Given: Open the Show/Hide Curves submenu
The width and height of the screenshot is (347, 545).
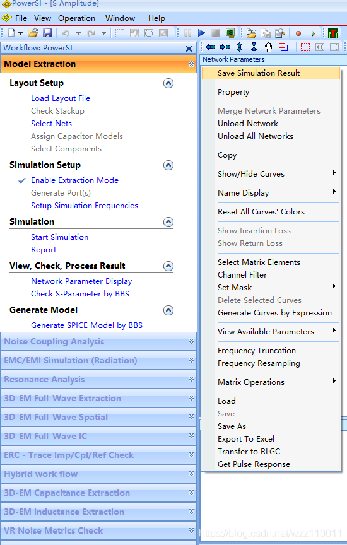Looking at the screenshot, I should tap(271, 174).
